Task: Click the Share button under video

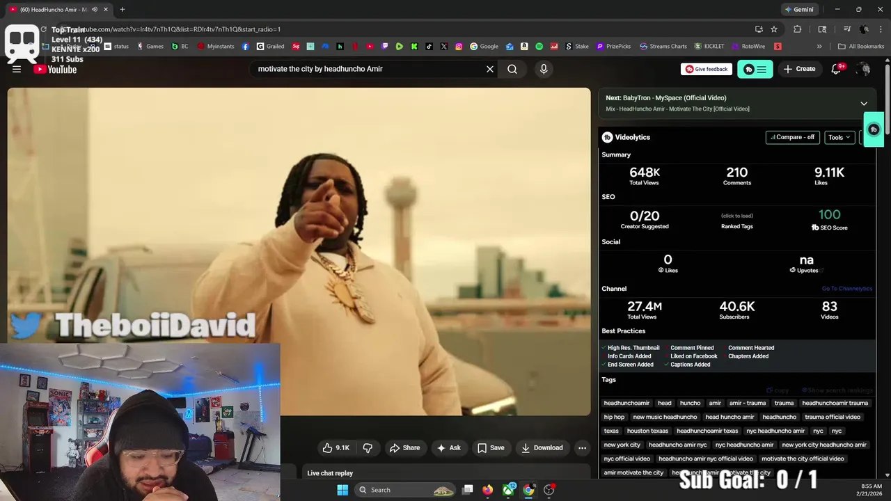Action: pyautogui.click(x=404, y=448)
